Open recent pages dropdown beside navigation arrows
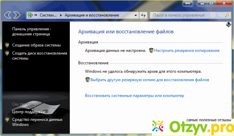Viewport: 234px width, 136px height. pyautogui.click(x=23, y=15)
